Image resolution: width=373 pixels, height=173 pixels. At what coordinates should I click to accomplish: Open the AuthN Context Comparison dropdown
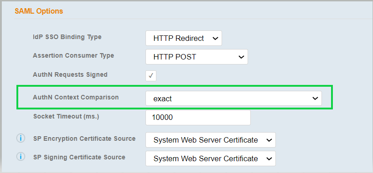point(233,99)
